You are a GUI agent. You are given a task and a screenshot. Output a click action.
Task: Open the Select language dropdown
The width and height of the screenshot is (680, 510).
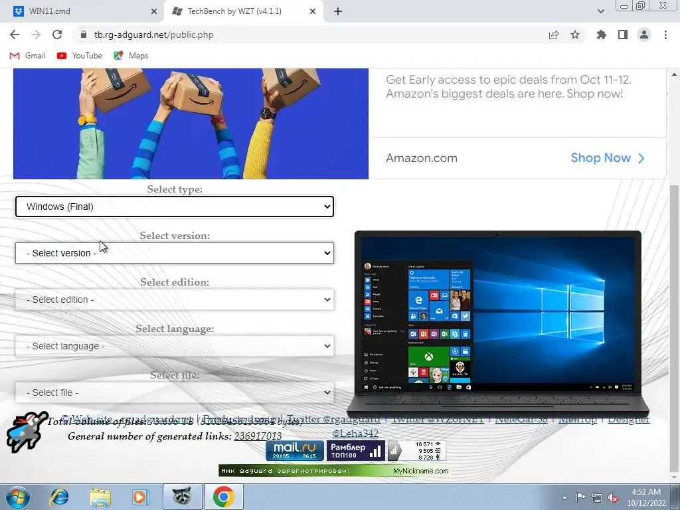[x=175, y=346]
